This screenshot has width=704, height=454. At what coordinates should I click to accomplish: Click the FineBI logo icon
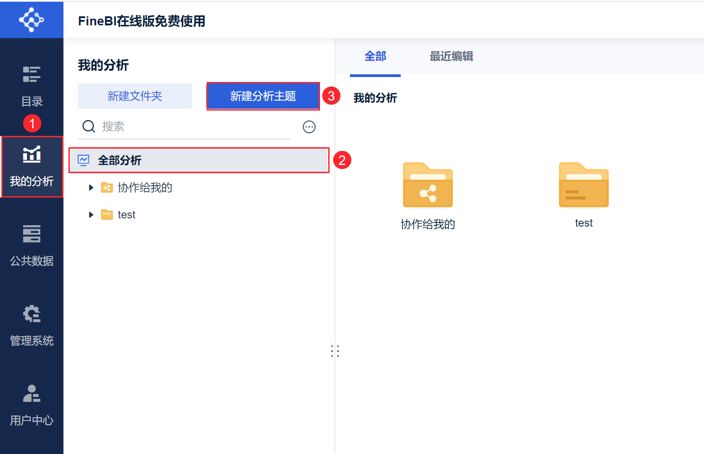click(31, 19)
